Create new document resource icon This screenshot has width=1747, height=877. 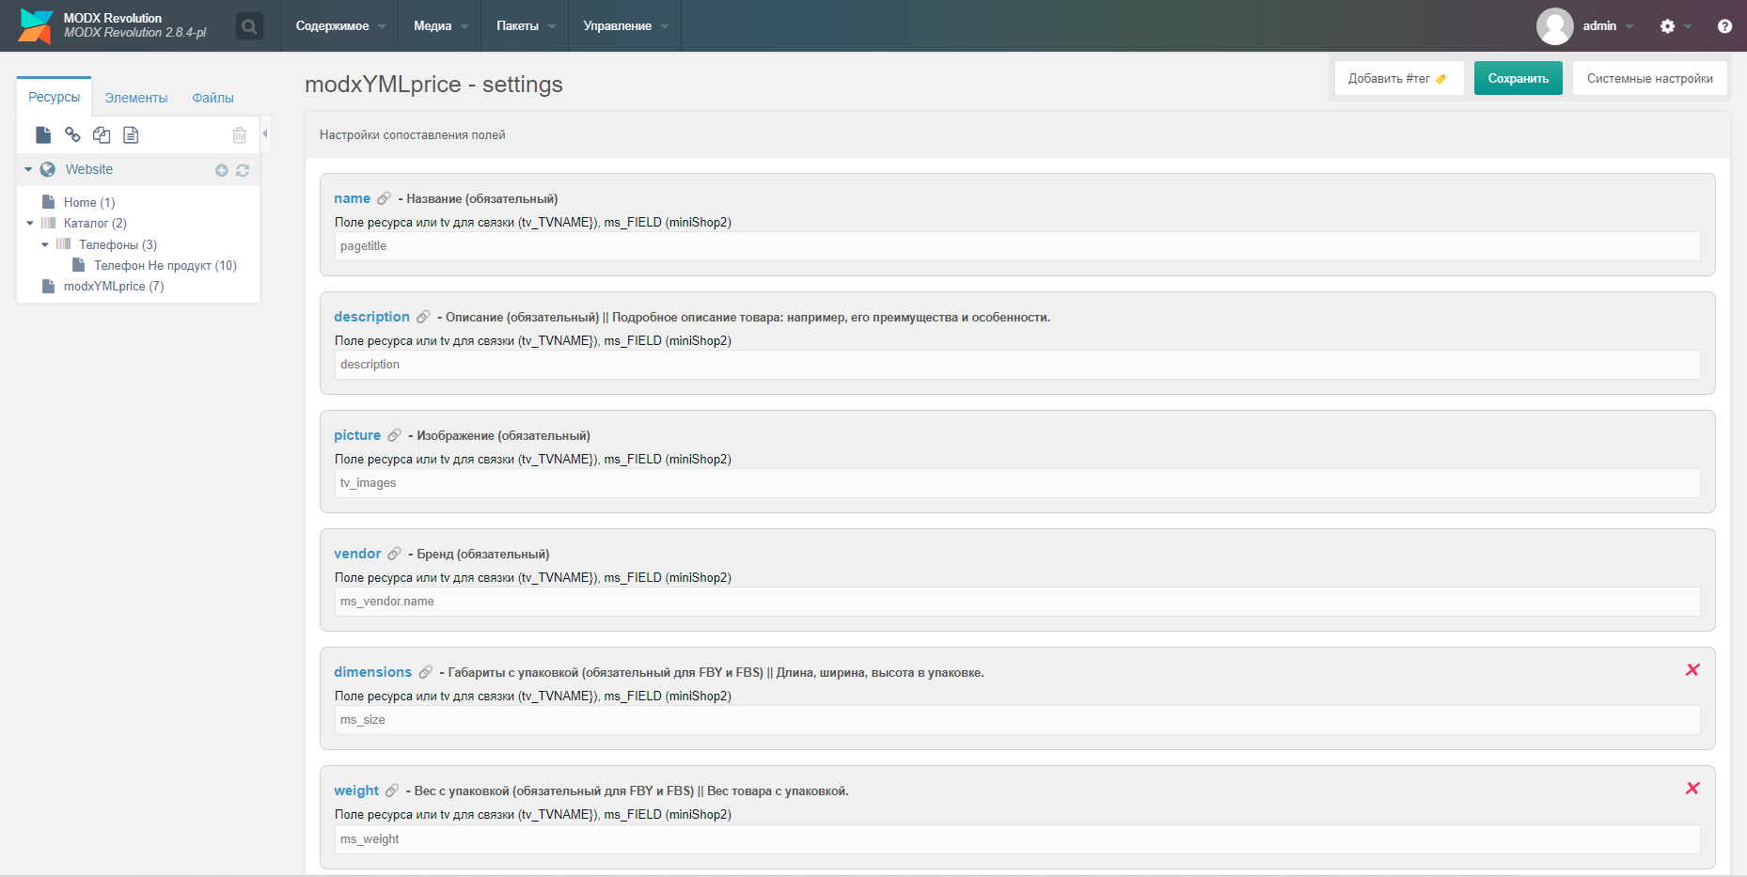click(x=43, y=135)
